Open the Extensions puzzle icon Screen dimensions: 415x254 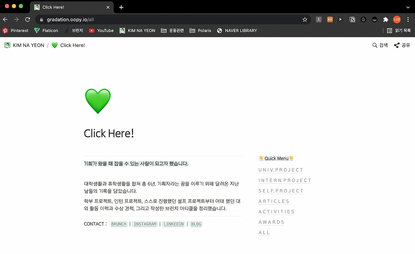(x=385, y=19)
